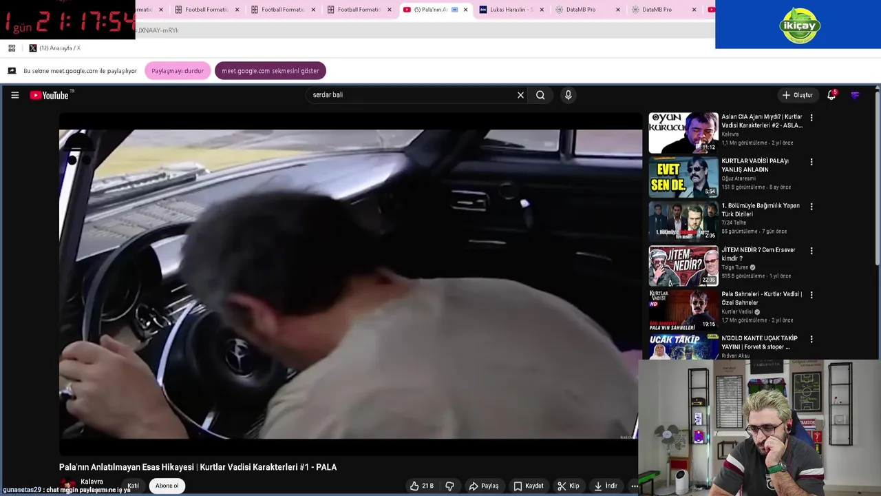Click 'meet.google.com sekmesini göster' button

[270, 71]
